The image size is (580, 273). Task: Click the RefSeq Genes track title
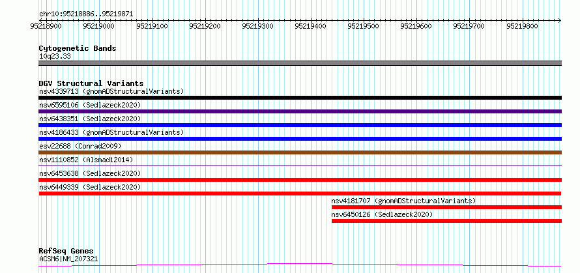pos(66,251)
